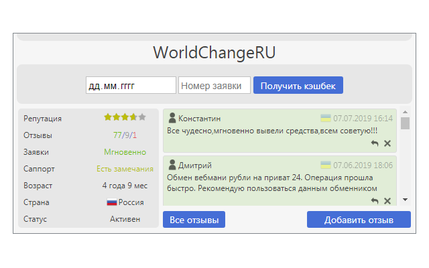Click into the Номер заявки field
Viewport: 429px width, 268px height.
pyautogui.click(x=214, y=85)
